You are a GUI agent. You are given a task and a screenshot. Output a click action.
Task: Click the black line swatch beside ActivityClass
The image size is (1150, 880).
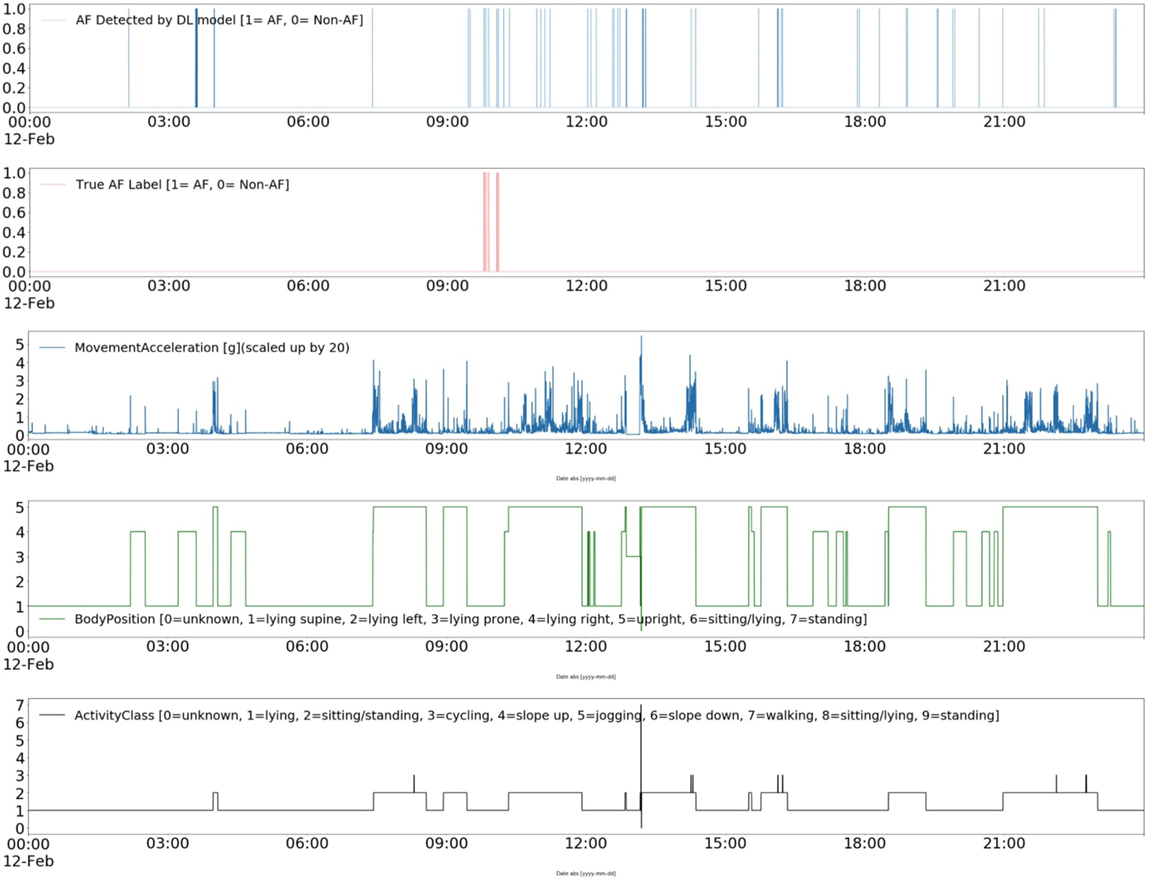click(53, 715)
